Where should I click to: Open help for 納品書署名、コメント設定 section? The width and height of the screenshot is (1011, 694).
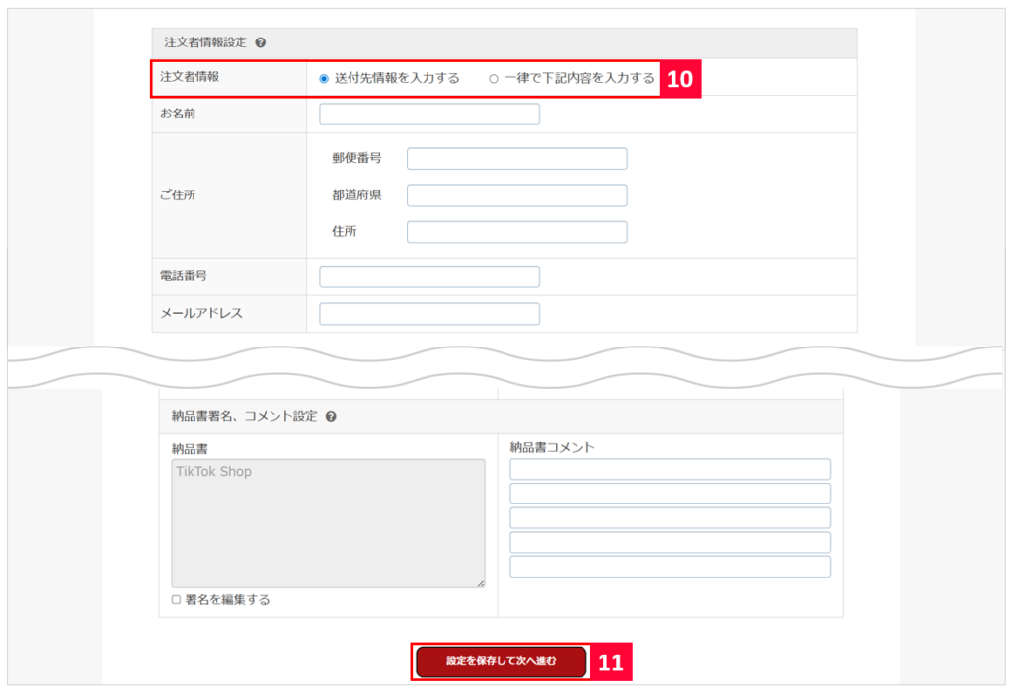331,417
